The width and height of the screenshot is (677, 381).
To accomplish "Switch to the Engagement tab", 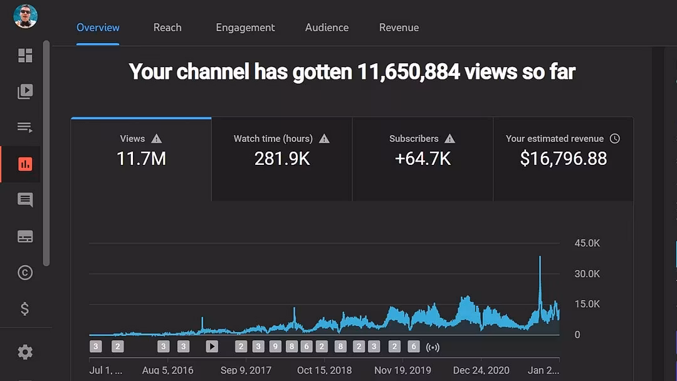I will click(x=245, y=28).
